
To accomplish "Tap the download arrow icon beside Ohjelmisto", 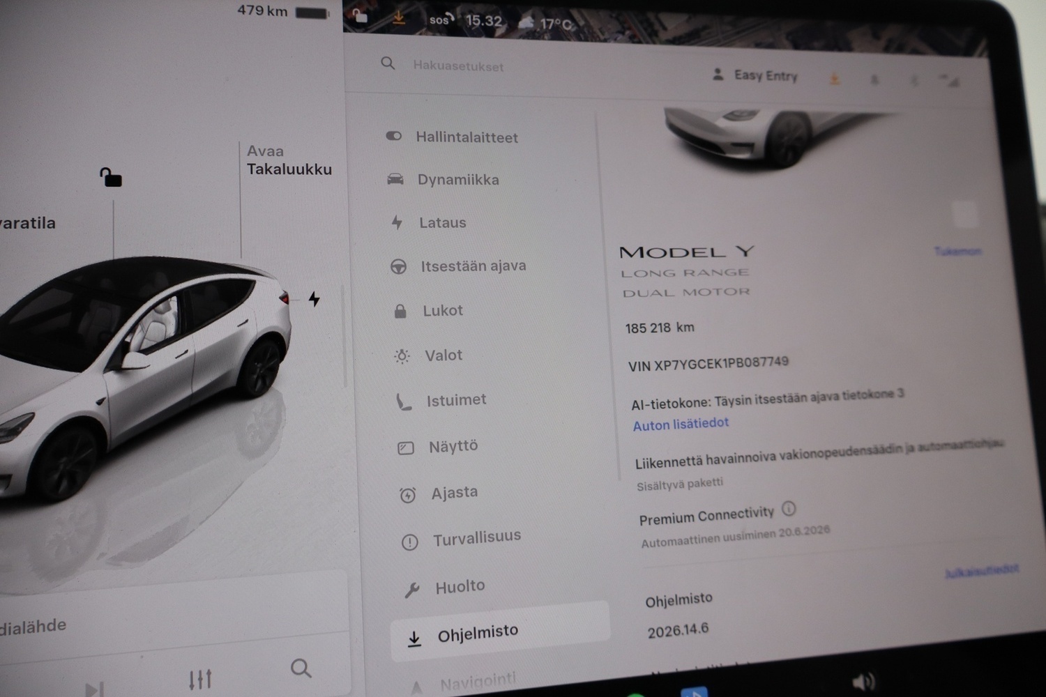I will point(414,638).
